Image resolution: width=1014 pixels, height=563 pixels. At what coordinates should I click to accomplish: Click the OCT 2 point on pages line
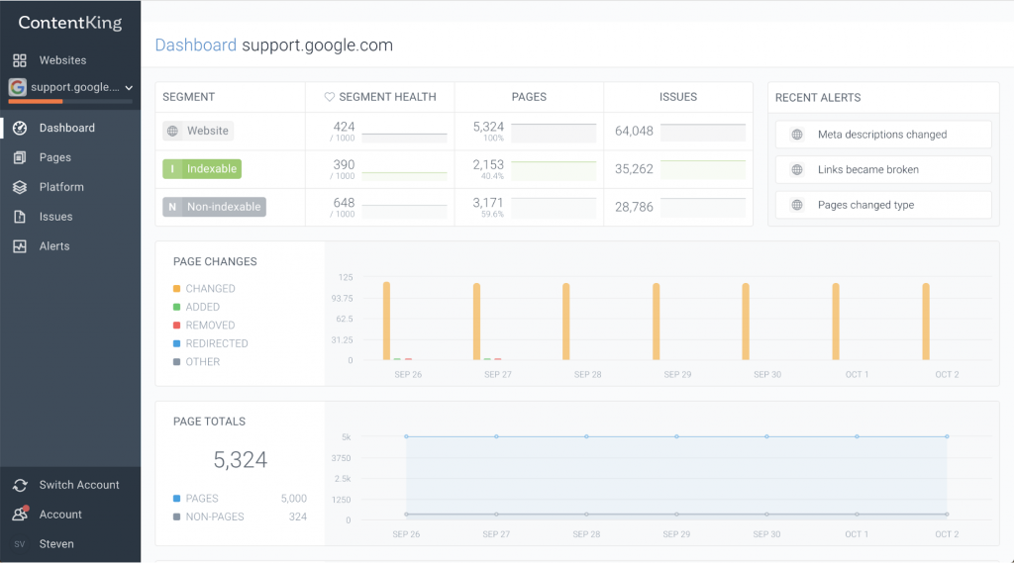pyautogui.click(x=947, y=436)
